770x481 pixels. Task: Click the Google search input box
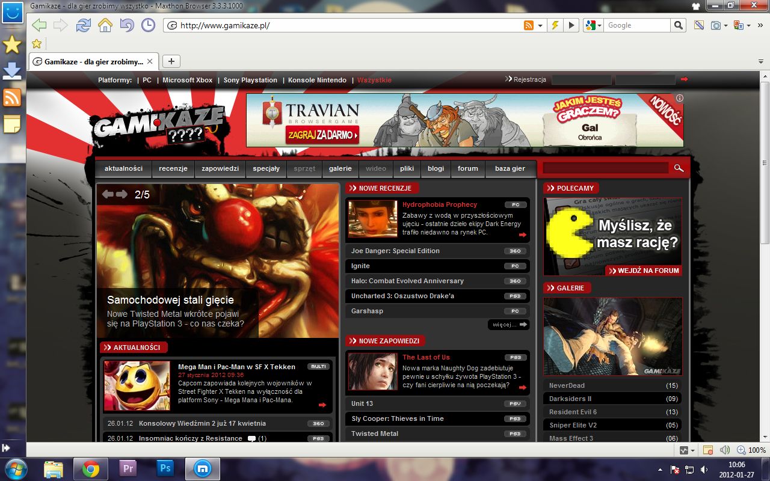click(x=637, y=25)
